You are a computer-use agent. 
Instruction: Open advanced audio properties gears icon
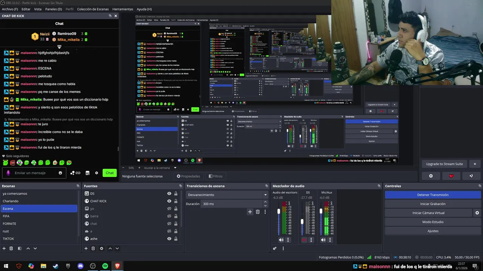click(275, 248)
